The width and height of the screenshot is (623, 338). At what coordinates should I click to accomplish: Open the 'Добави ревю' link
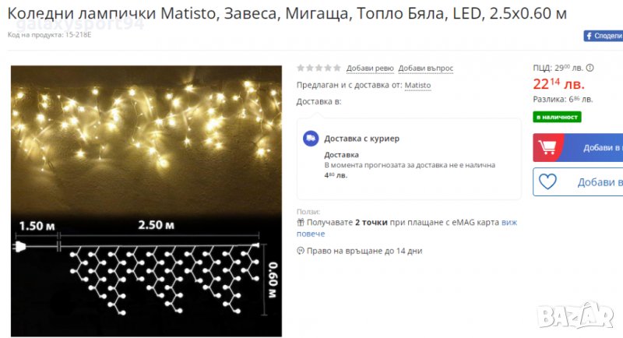(x=370, y=69)
